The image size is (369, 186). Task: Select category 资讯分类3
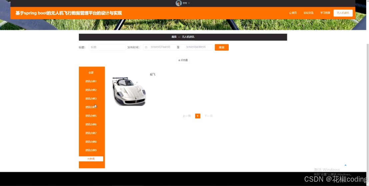[x=91, y=98]
